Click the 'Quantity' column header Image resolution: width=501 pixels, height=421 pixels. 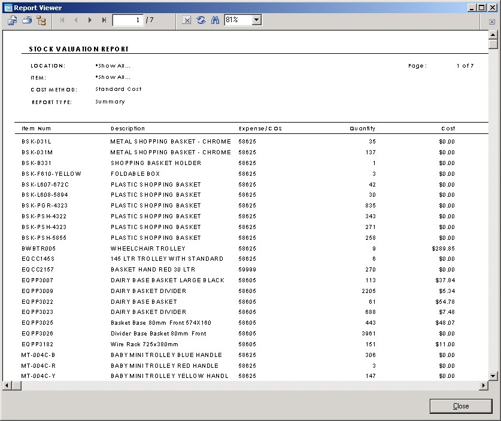click(x=362, y=129)
